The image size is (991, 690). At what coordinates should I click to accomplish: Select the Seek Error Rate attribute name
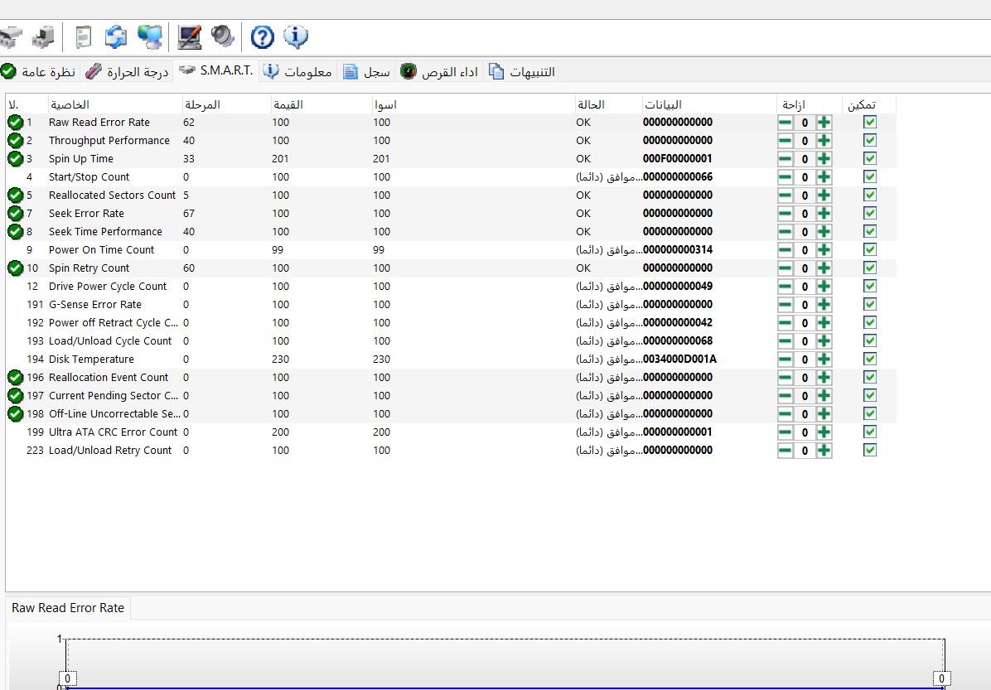pos(86,214)
